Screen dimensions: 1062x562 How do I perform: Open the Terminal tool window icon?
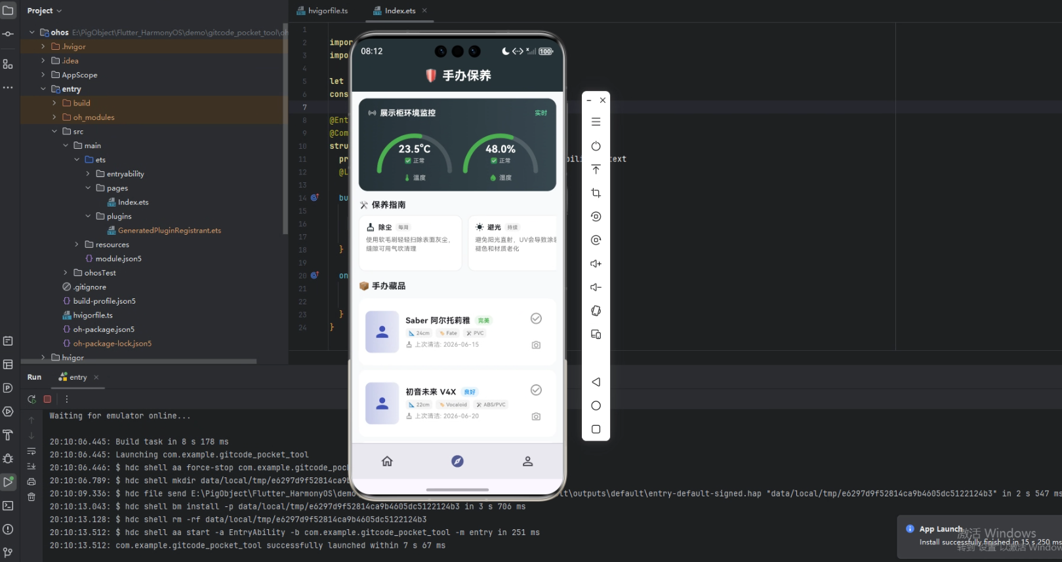coord(8,506)
